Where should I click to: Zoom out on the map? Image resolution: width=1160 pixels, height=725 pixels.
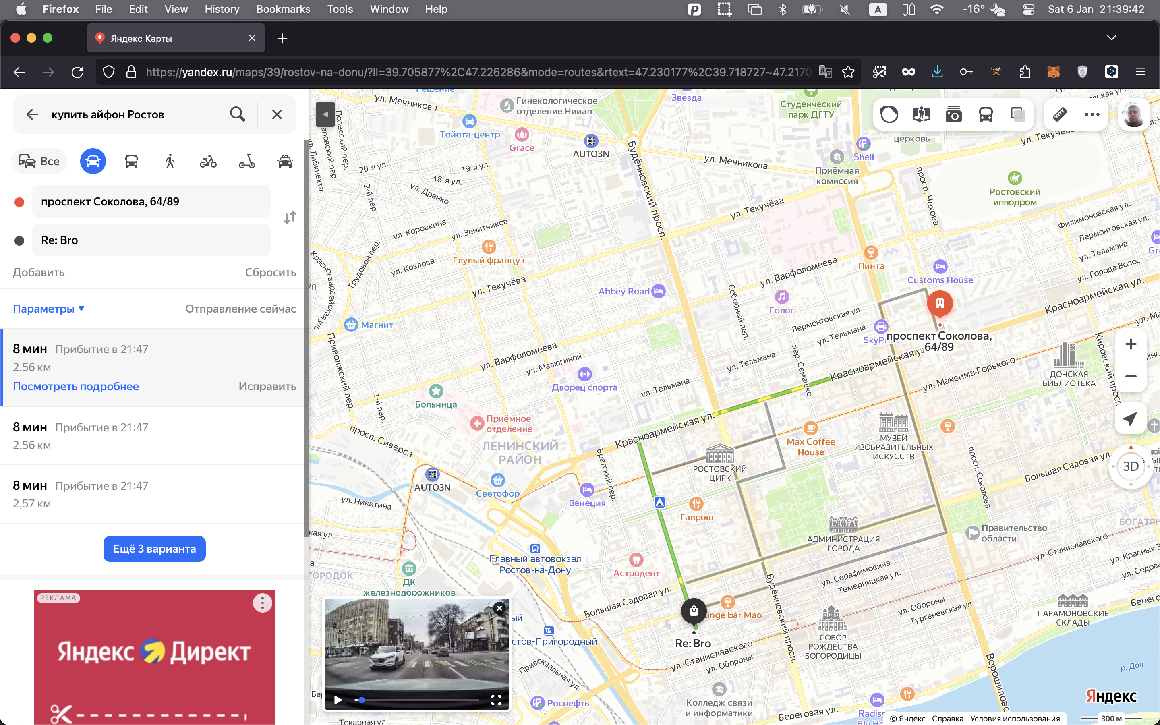tap(1131, 377)
